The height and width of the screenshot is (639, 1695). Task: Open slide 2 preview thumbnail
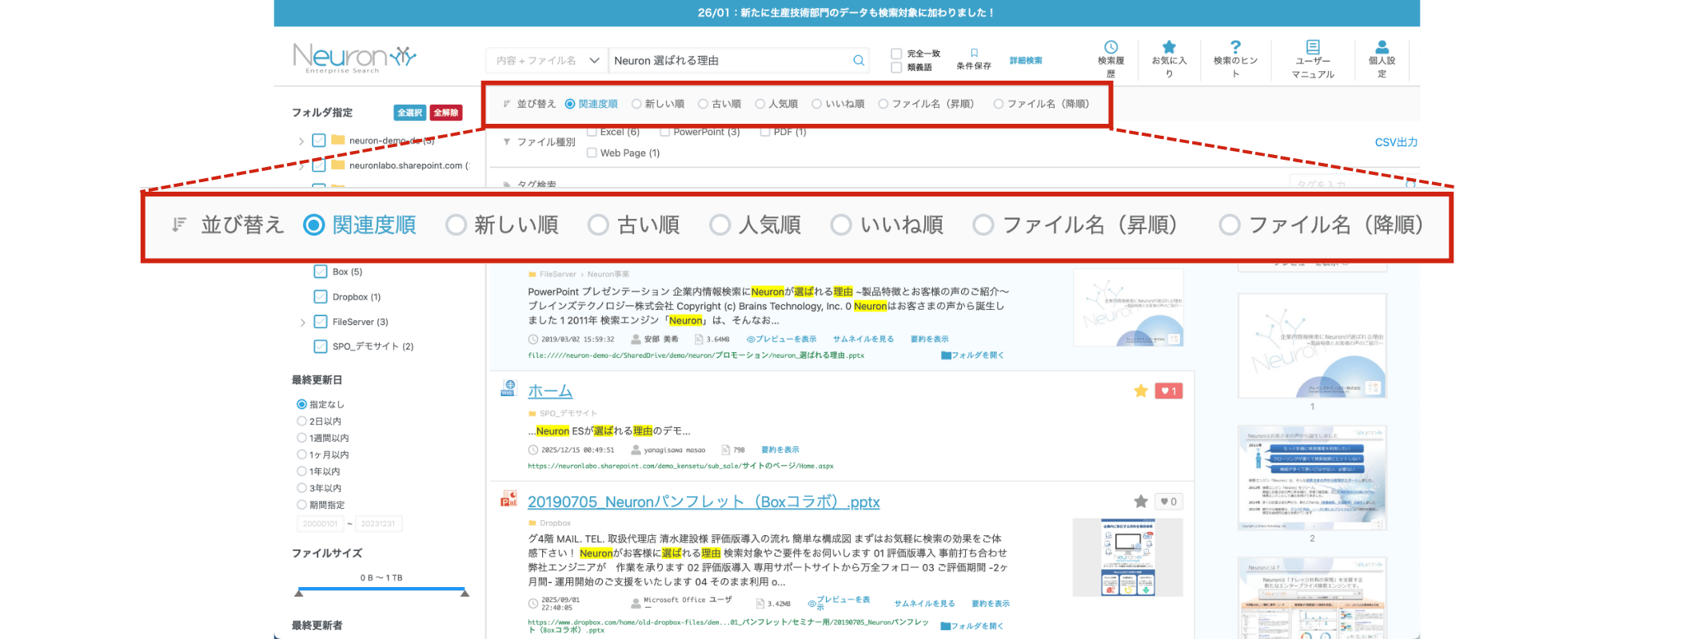click(x=1312, y=478)
